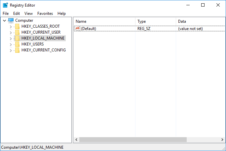Select the Computer tree label

pos(24,20)
